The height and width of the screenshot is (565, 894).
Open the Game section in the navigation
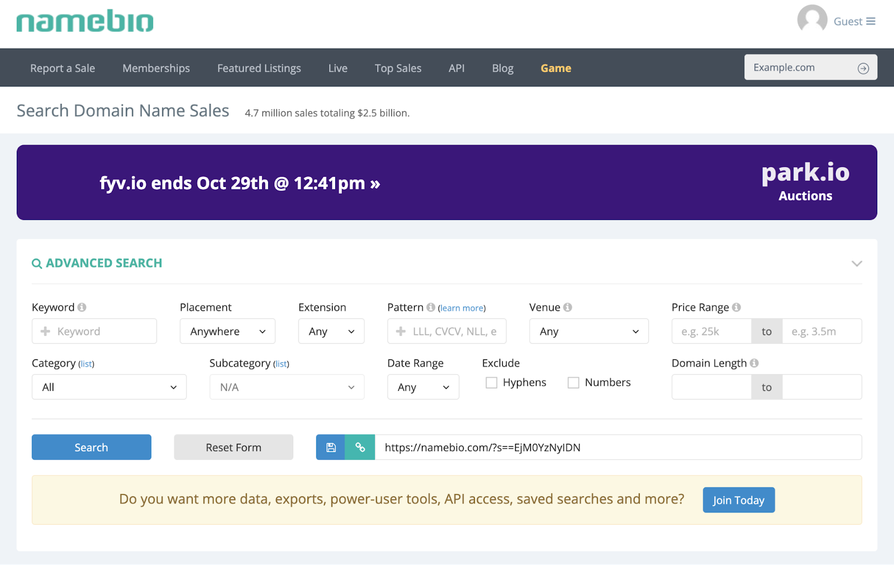[555, 68]
